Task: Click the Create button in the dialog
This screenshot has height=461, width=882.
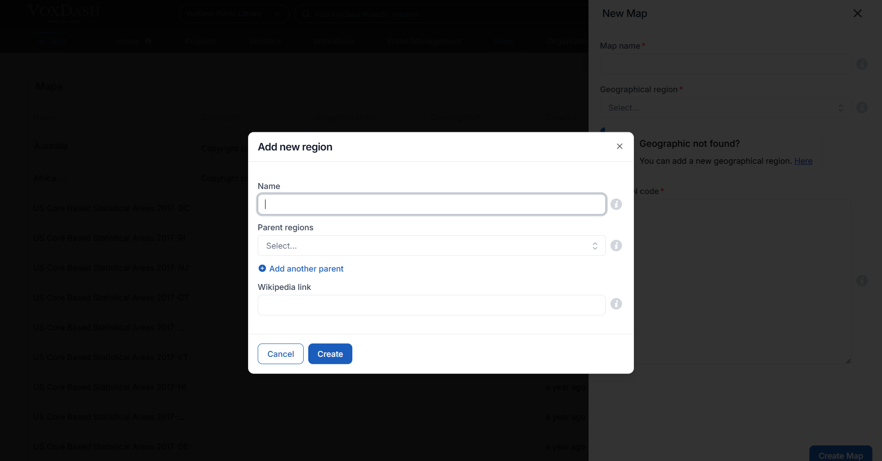Action: pos(330,354)
